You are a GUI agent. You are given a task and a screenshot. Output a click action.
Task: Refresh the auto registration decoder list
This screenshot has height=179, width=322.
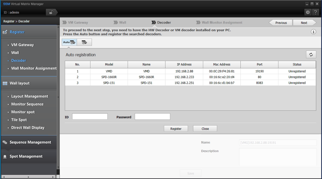coord(311,55)
